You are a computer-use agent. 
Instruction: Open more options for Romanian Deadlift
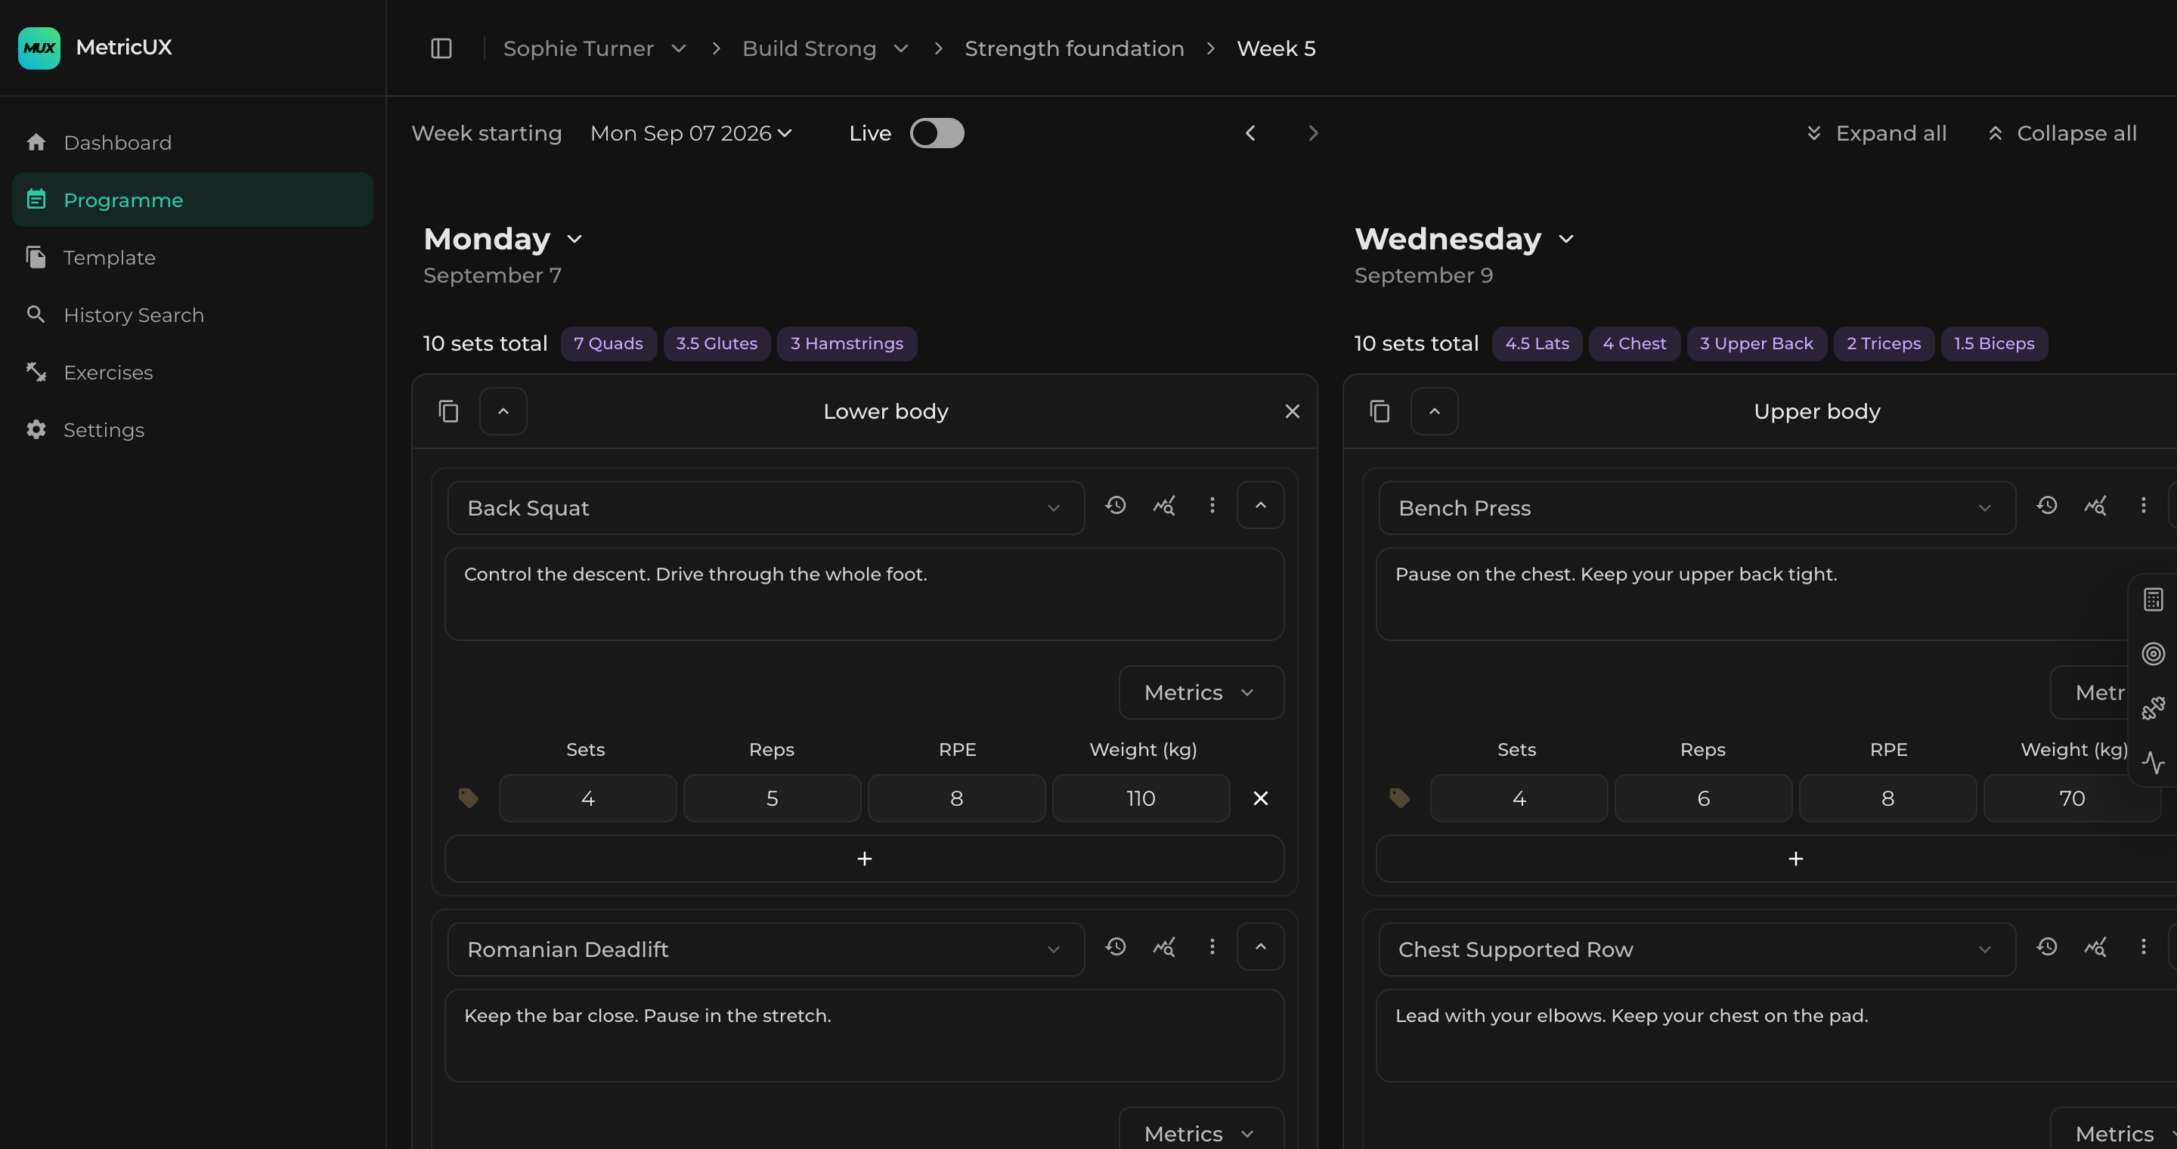1212,946
